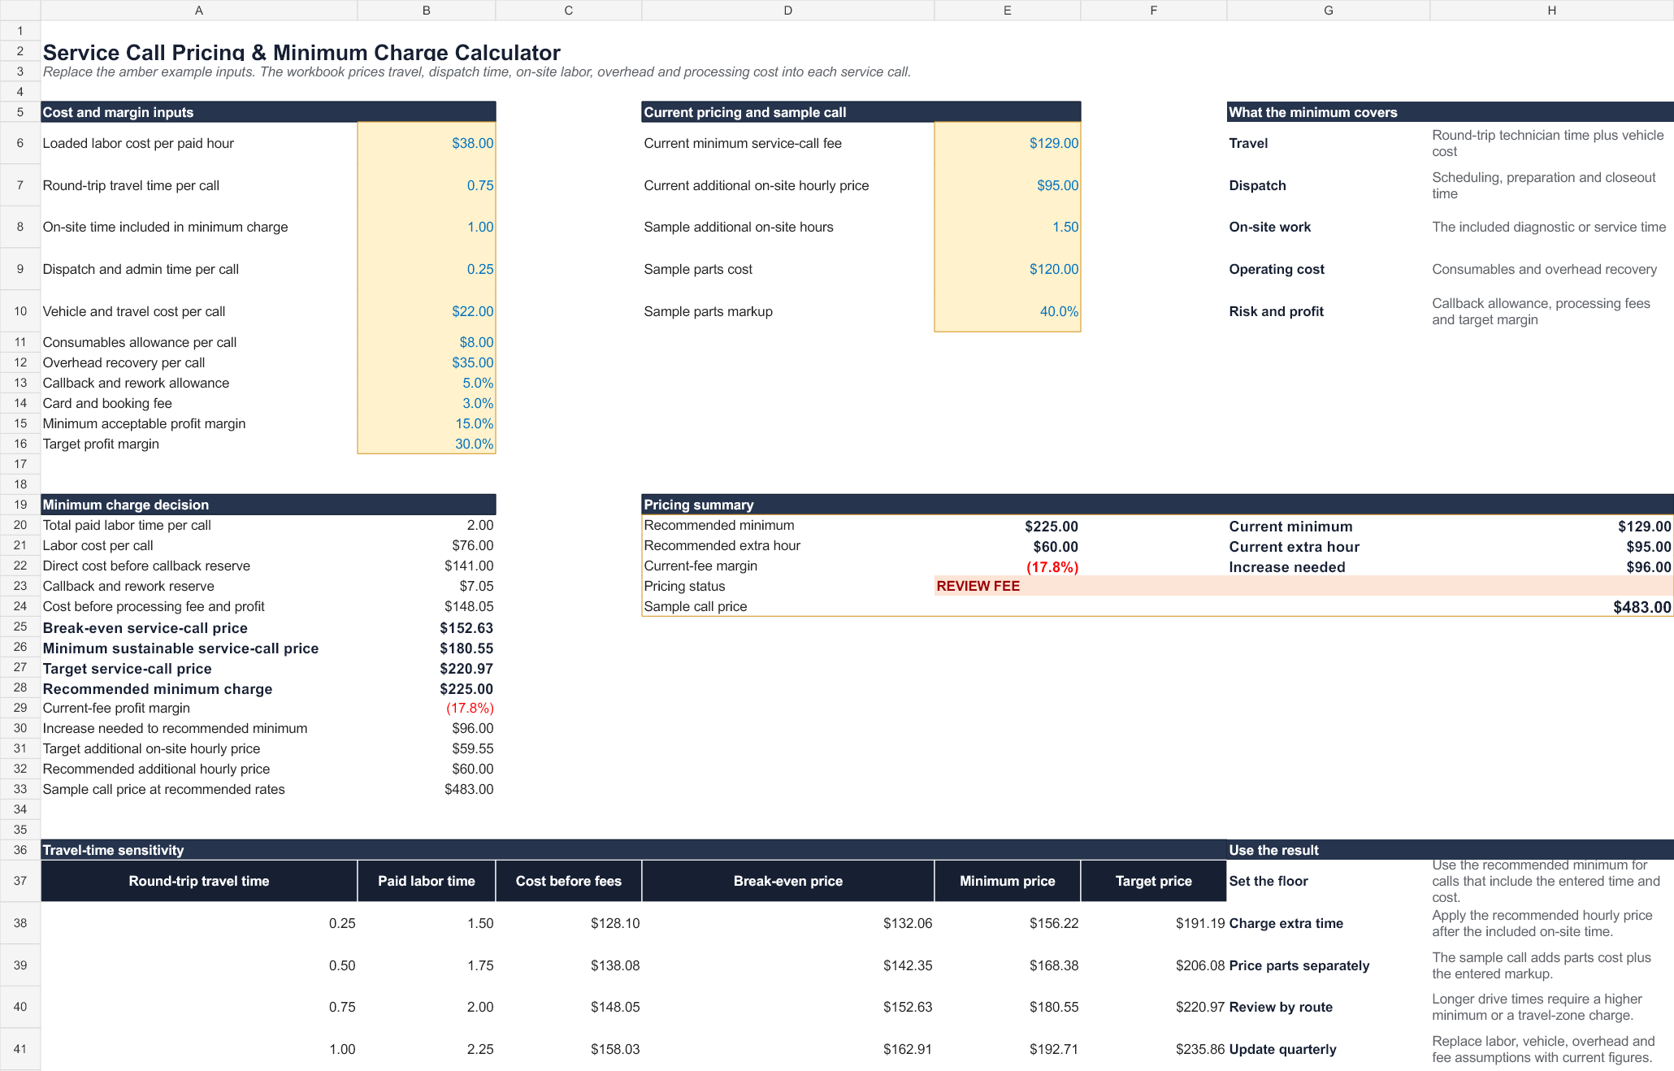
Task: Select the Sample parts cost value $120.00
Action: [1008, 269]
